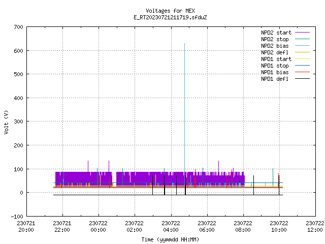This screenshot has width=325, height=244.
Task: Click the green NPD2 stop legend line
Action: click(x=302, y=39)
